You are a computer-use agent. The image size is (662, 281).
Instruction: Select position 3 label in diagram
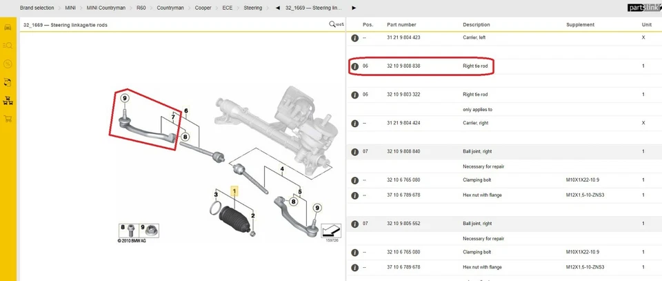(216, 195)
